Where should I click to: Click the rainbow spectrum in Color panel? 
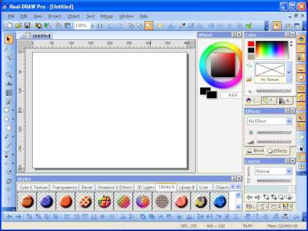click(271, 49)
